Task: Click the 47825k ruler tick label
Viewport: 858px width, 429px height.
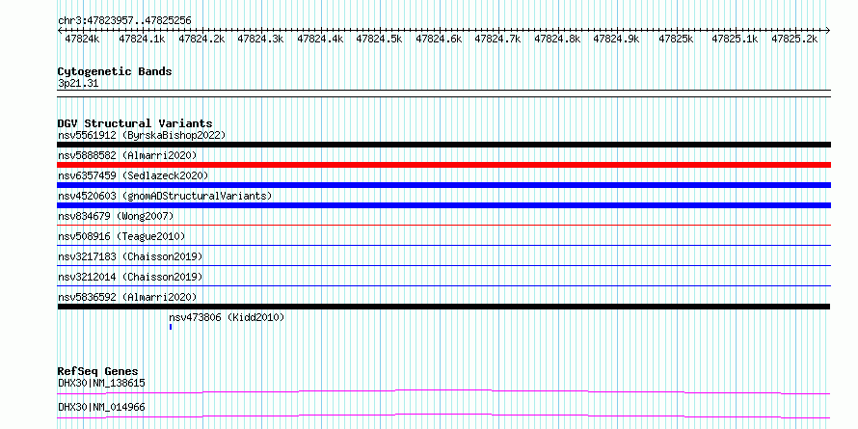Action: click(x=676, y=39)
